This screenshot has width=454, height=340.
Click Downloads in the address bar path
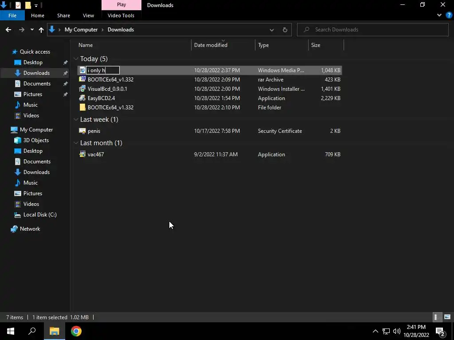pos(121,30)
